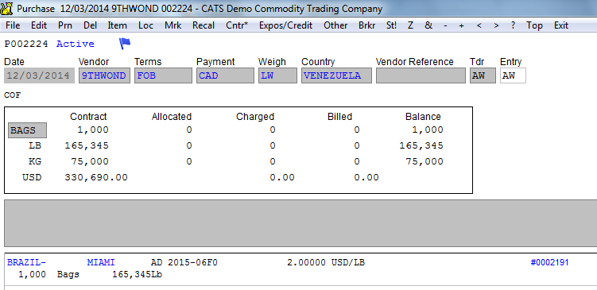Choose Recal from the menu bar
Screen dimensions: 597x290
coord(204,25)
